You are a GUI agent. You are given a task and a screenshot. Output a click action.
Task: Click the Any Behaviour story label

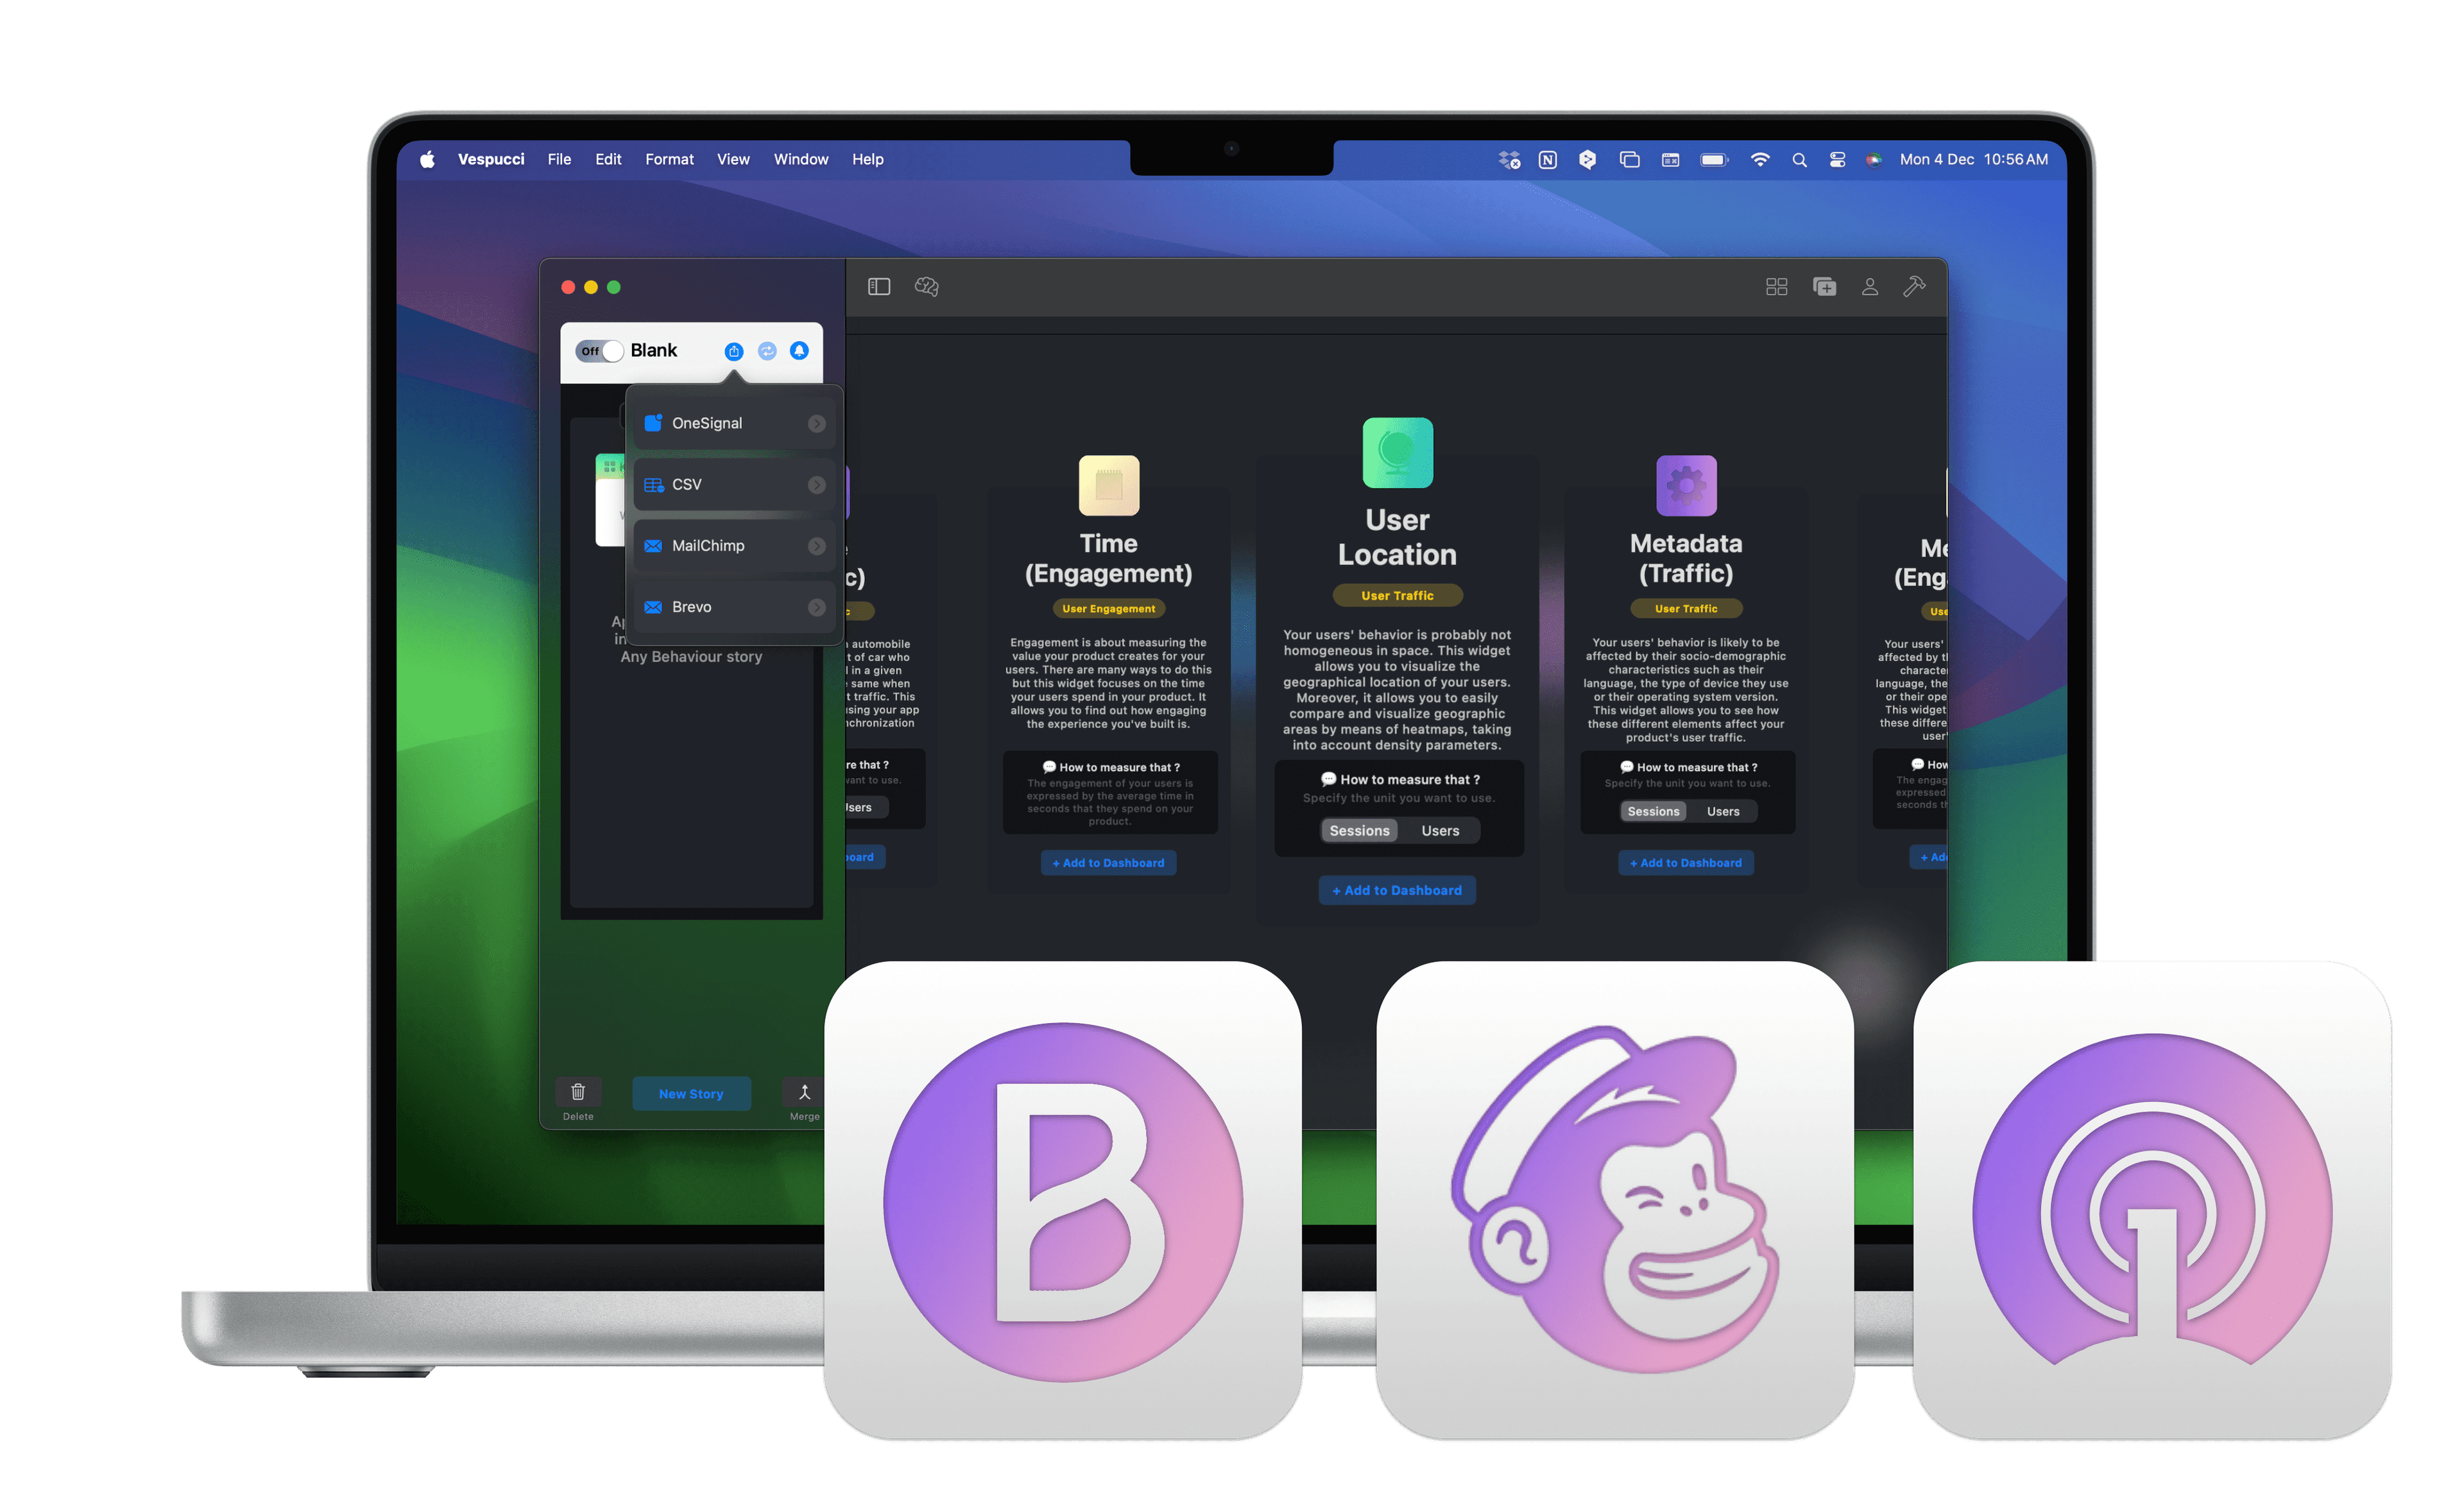tap(691, 657)
